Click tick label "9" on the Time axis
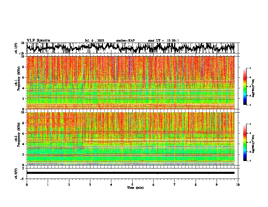268x207 pixels. coord(217,185)
